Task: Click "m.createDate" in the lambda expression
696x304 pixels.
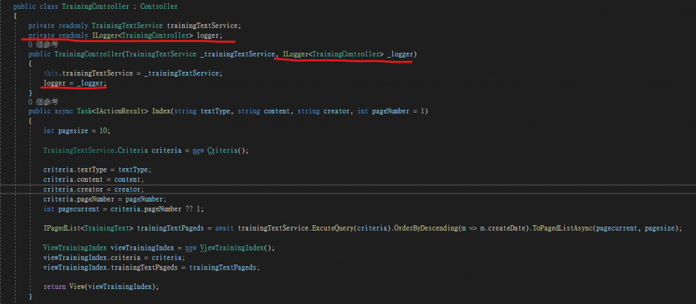Action: (502, 228)
